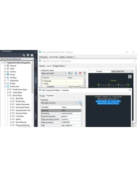Click the Contents value ellipsis button
Screen dimensions: 137x177
coord(82,86)
